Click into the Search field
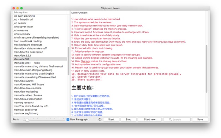 coord(177,120)
